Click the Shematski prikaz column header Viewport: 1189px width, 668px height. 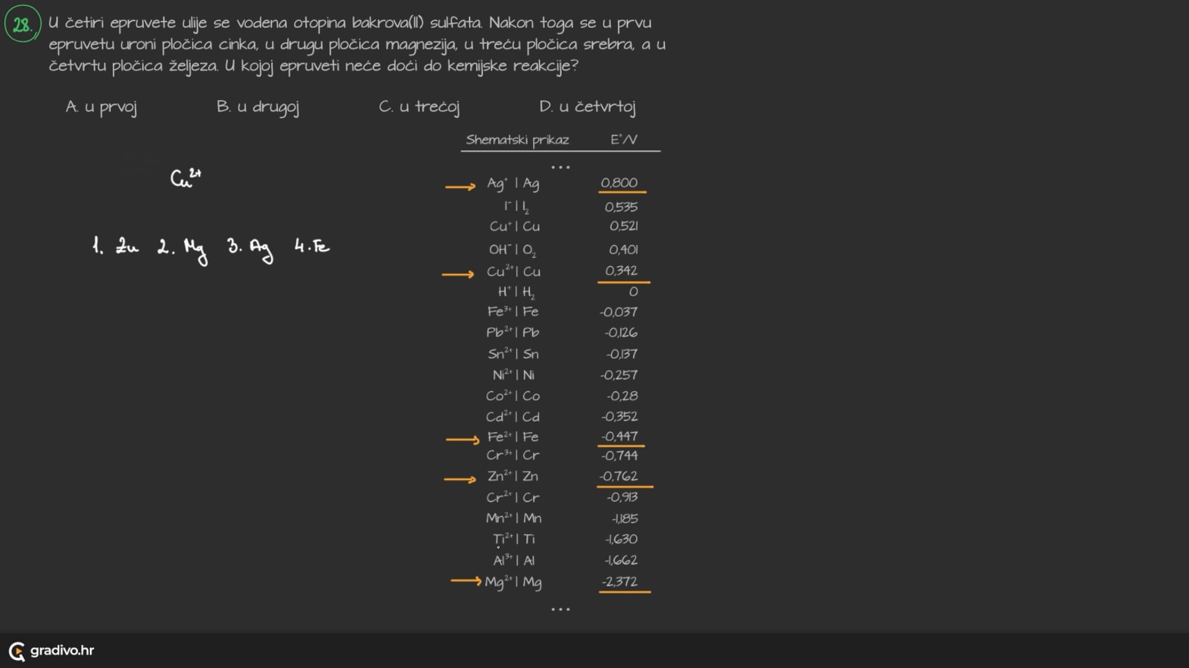(x=517, y=140)
